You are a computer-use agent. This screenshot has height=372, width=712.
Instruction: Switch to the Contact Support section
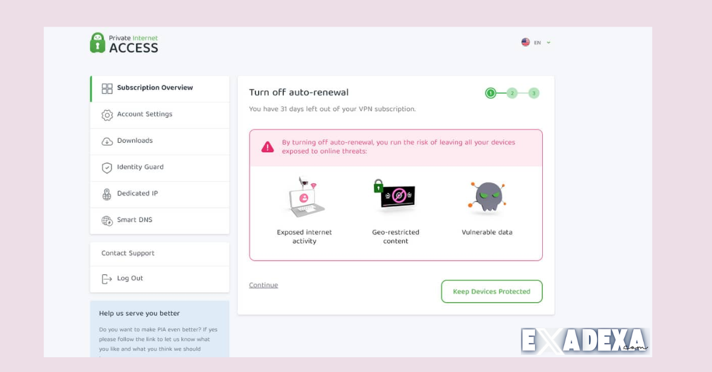coord(127,253)
